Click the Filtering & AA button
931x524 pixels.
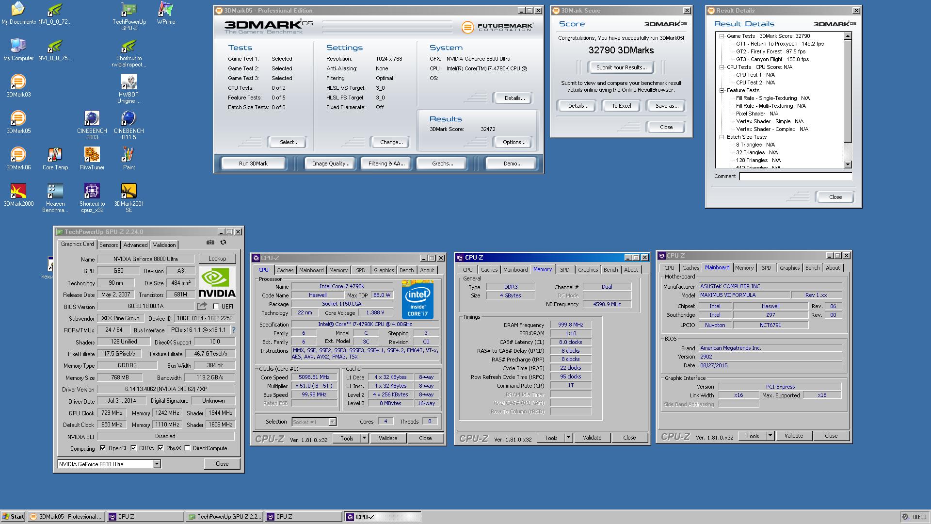pos(386,164)
